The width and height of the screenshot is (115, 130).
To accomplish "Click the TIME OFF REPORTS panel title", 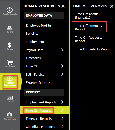I will pyautogui.click(x=90, y=6).
